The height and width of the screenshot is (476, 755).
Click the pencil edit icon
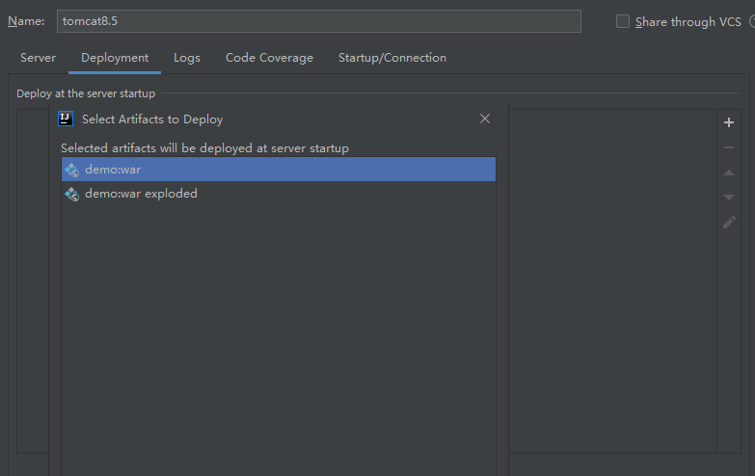pos(729,222)
